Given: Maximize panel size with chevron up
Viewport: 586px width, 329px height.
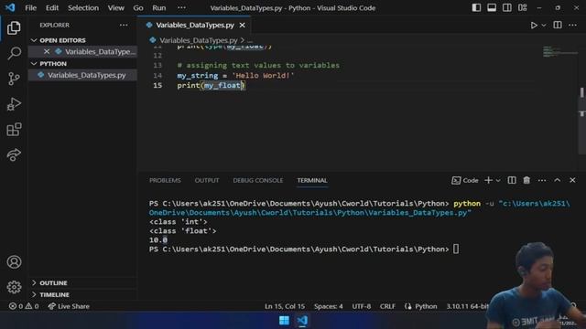Looking at the screenshot, I should [558, 180].
